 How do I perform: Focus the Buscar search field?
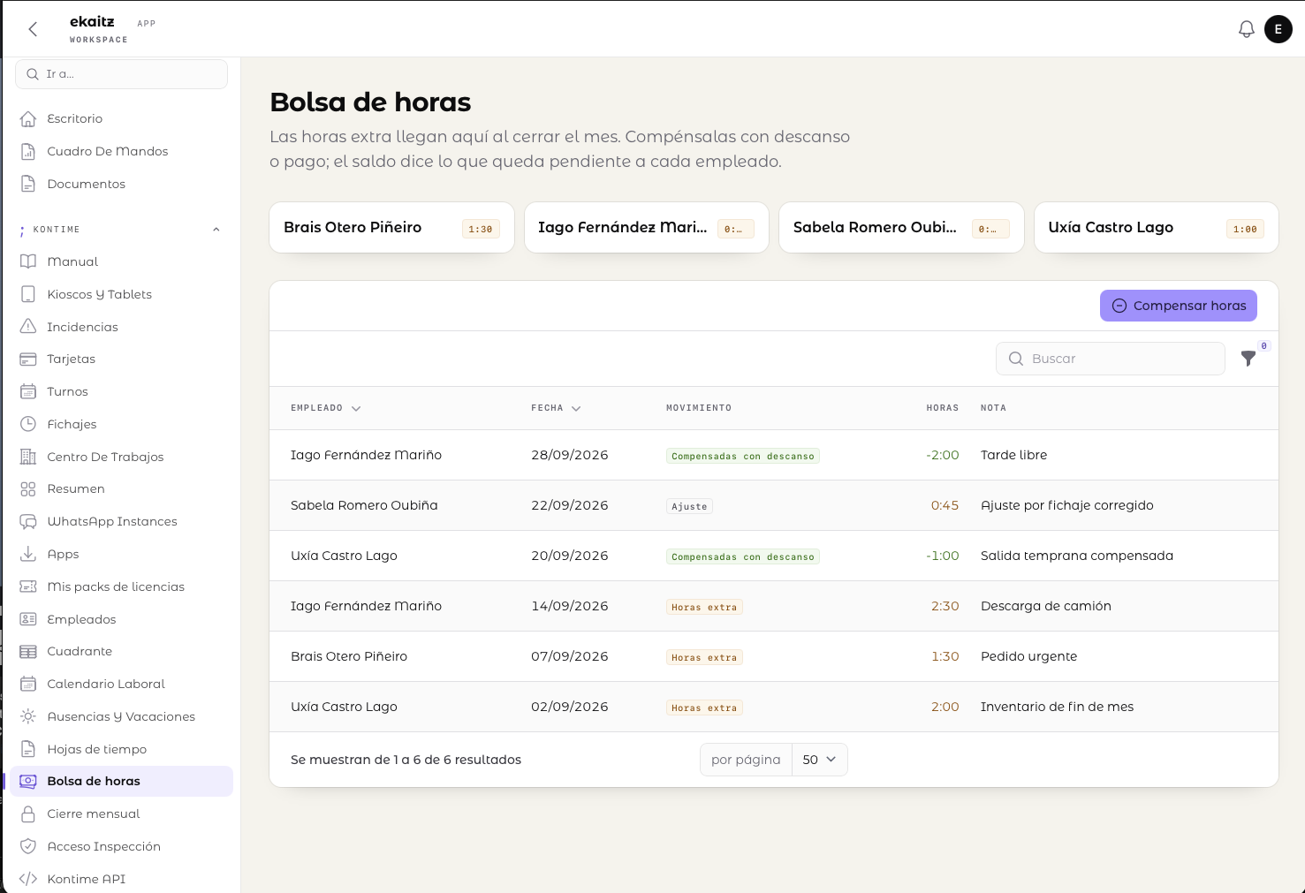click(1110, 359)
